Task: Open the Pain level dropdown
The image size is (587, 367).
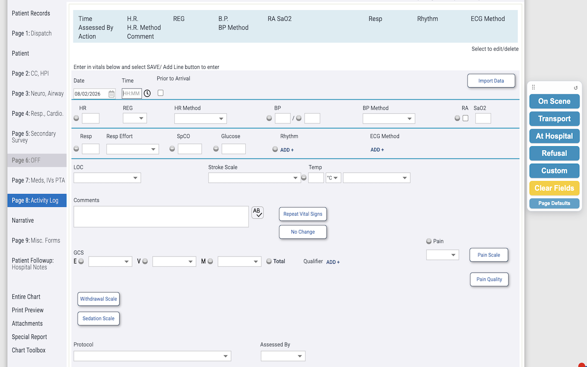Action: point(443,255)
